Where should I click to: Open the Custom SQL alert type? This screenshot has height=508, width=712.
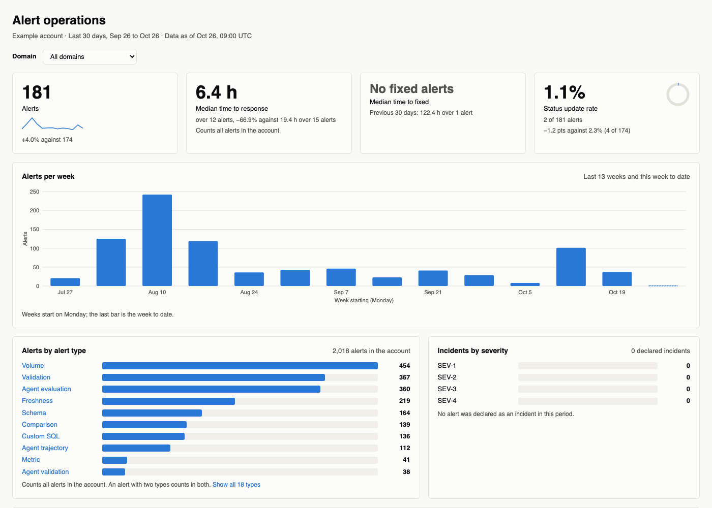(41, 436)
